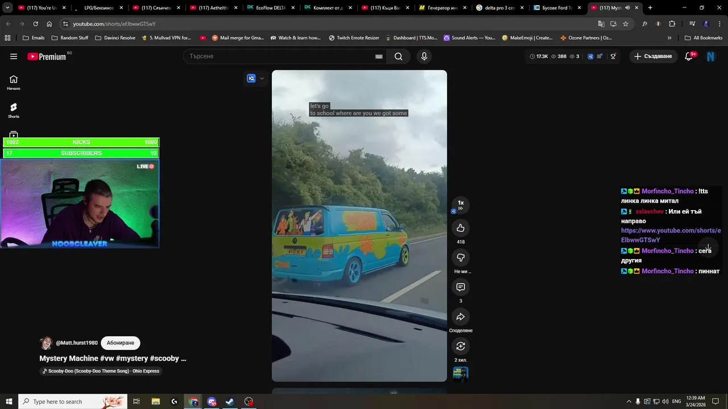The width and height of the screenshot is (728, 409).
Task: Like the Mystery Machine short
Action: (461, 228)
